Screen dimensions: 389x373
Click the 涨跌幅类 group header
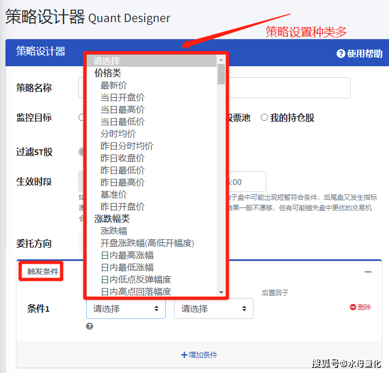click(x=112, y=219)
